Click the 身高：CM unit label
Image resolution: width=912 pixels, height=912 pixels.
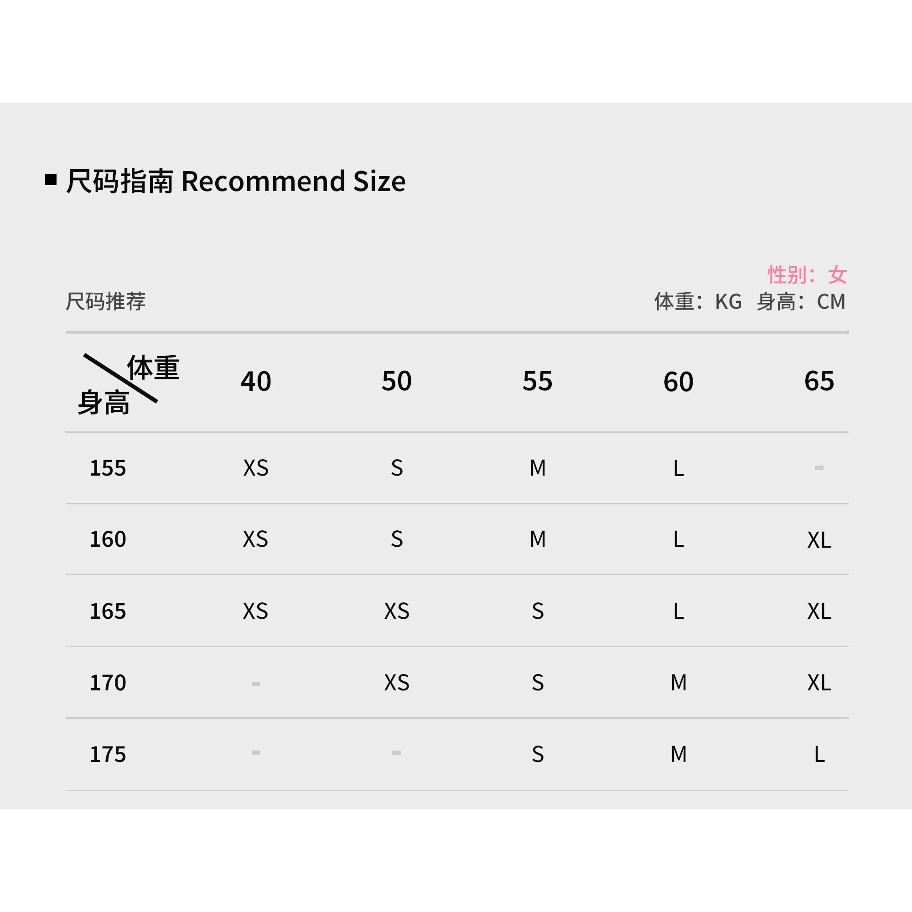[x=801, y=301]
